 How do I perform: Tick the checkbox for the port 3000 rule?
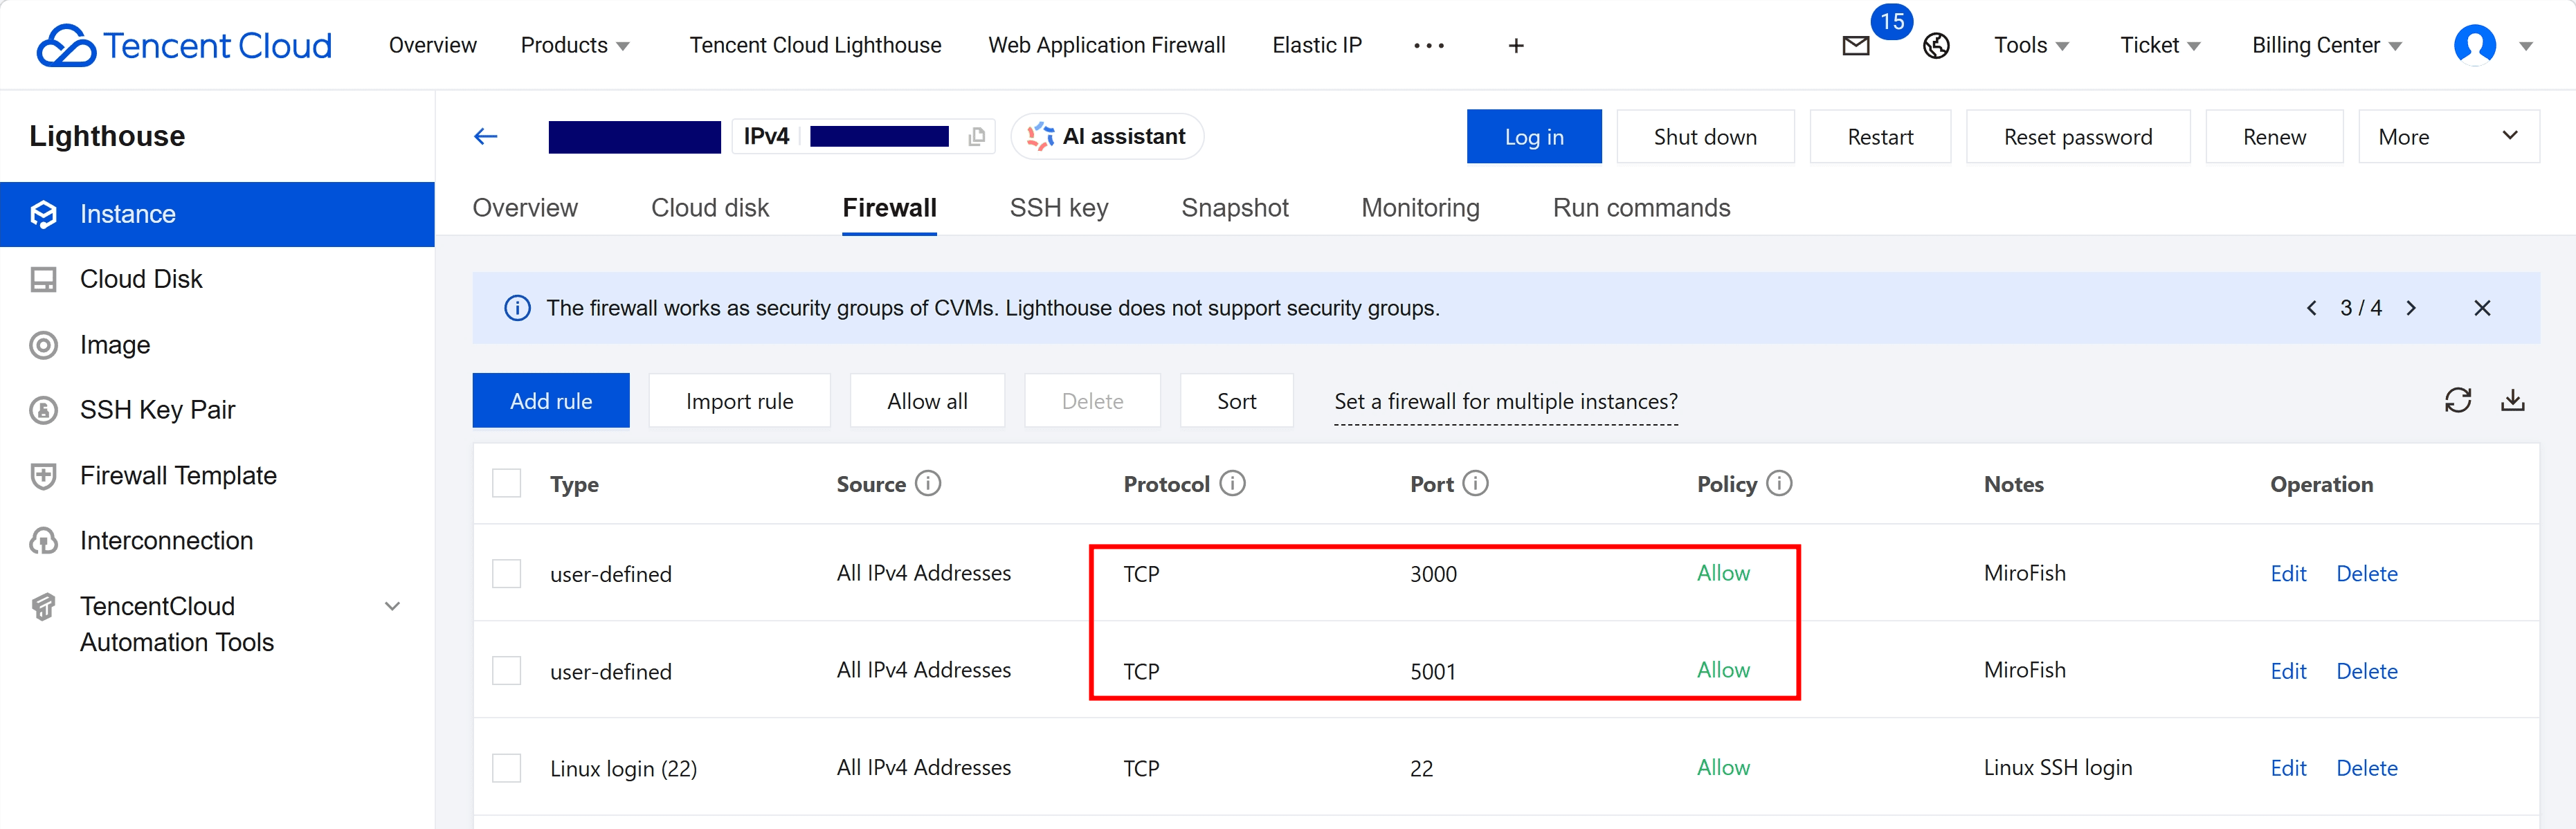coord(507,573)
